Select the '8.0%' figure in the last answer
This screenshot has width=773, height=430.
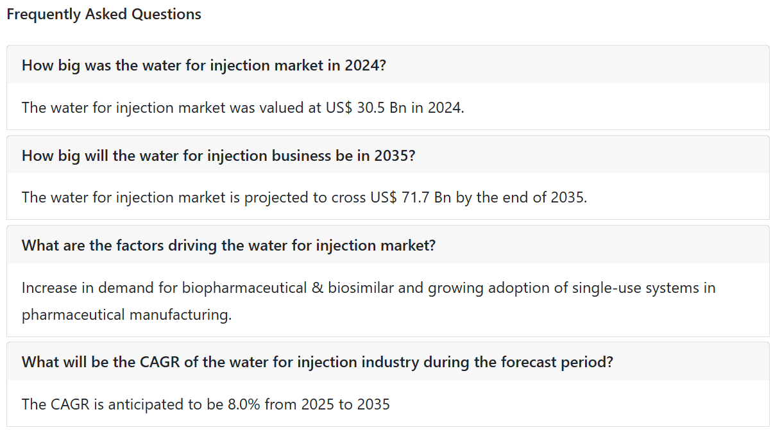243,404
